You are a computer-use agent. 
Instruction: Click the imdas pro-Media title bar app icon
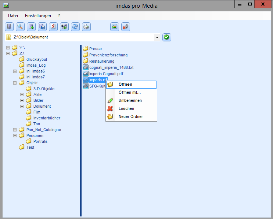(x=6, y=5)
